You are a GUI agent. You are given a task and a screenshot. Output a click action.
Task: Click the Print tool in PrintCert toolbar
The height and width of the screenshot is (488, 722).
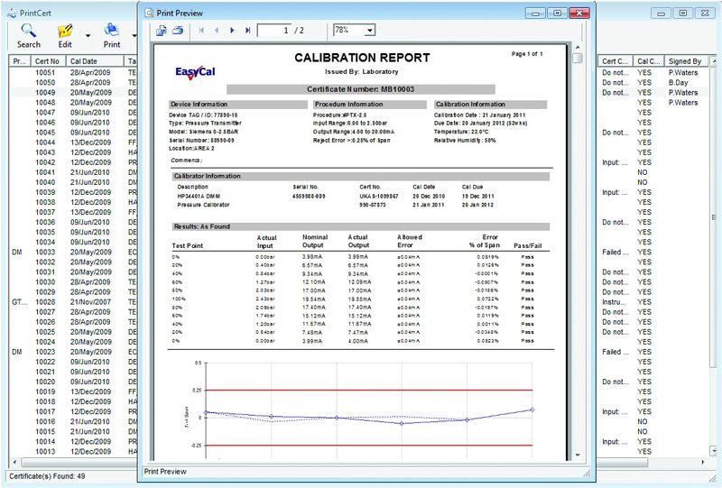[x=111, y=36]
